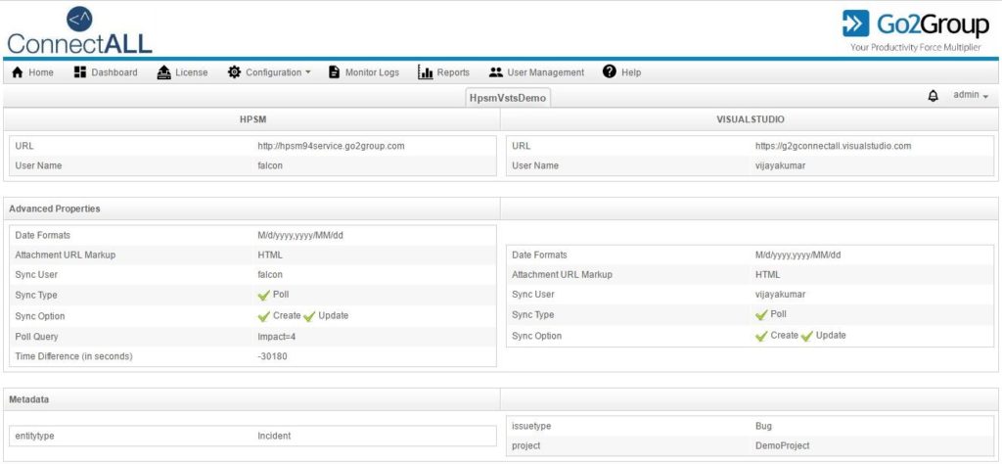This screenshot has height=464, width=1002.
Task: Open Help menu item
Action: point(621,72)
